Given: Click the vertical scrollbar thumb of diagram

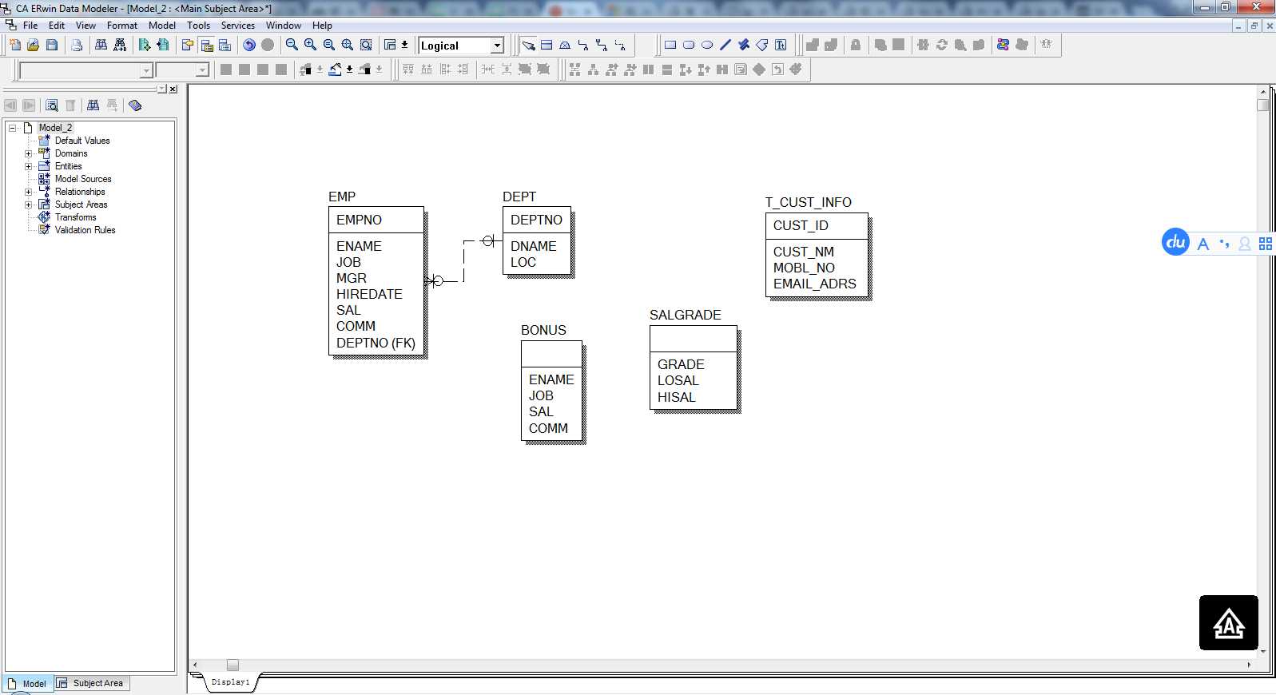Looking at the screenshot, I should (x=1262, y=105).
